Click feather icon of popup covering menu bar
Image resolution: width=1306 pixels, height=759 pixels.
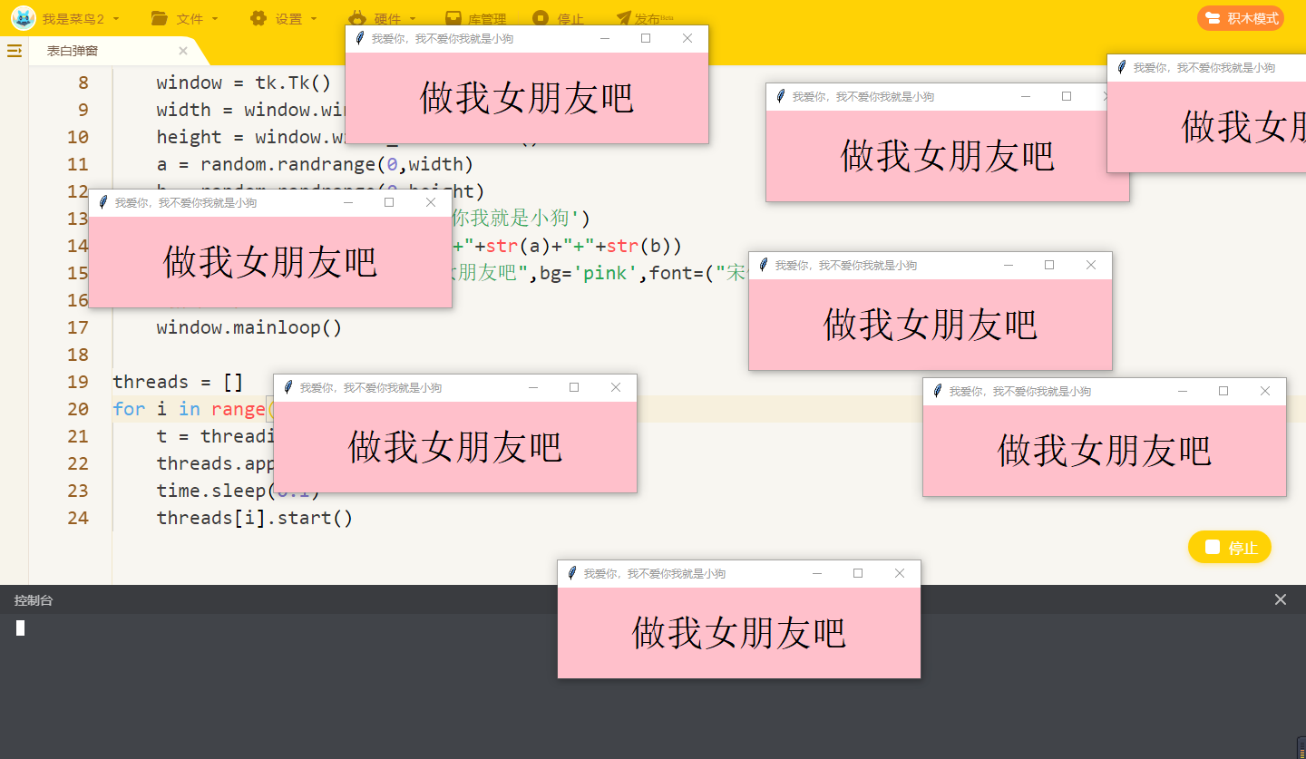(x=360, y=38)
